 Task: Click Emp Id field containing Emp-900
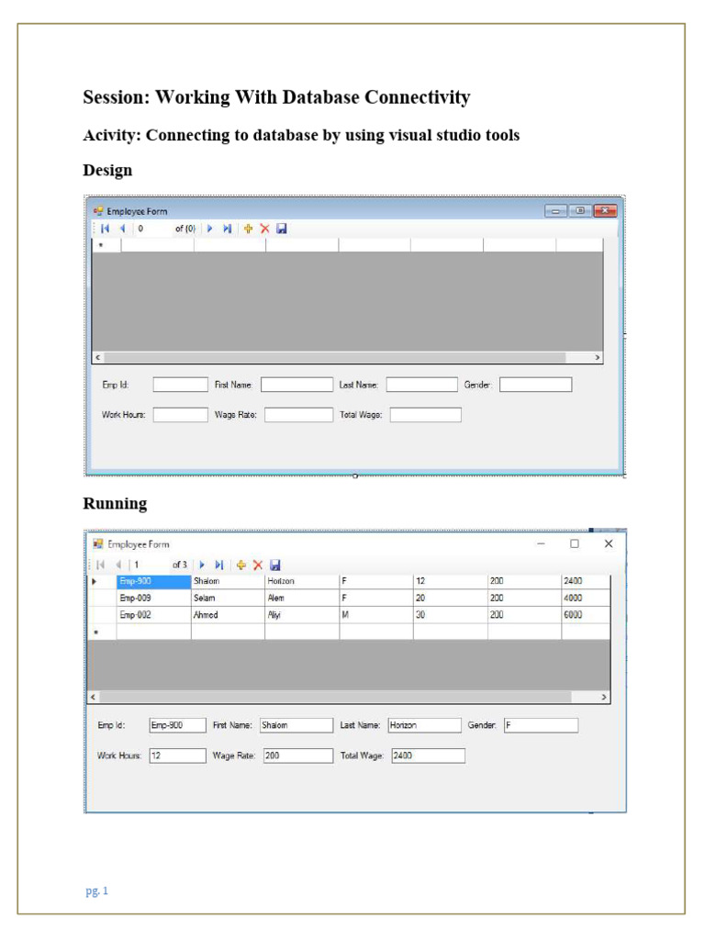177,725
